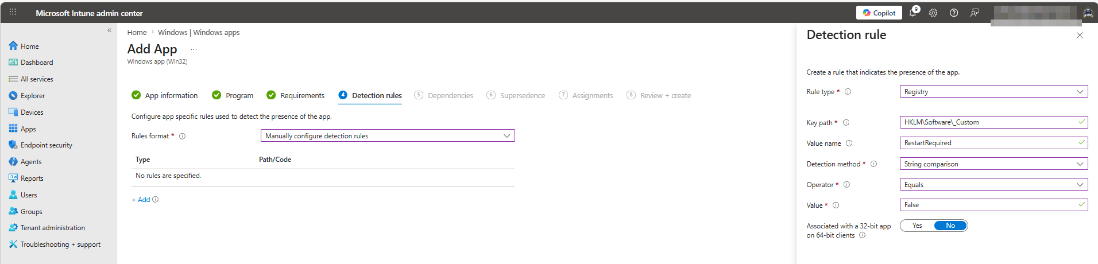Select the Detection rules step
The height and width of the screenshot is (264, 1098).
pos(370,95)
